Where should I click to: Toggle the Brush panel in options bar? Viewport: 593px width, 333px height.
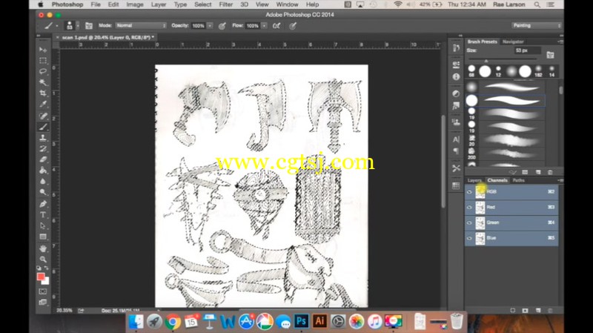(x=88, y=26)
